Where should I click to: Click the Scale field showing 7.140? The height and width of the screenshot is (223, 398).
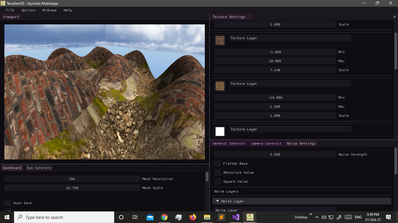(x=275, y=70)
